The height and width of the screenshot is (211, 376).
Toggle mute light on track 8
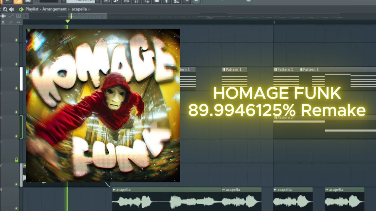tap(16, 208)
